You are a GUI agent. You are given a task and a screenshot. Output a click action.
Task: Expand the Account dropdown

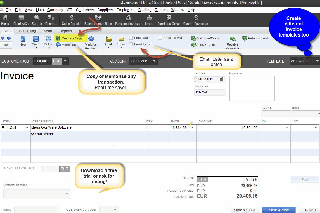tap(154, 61)
